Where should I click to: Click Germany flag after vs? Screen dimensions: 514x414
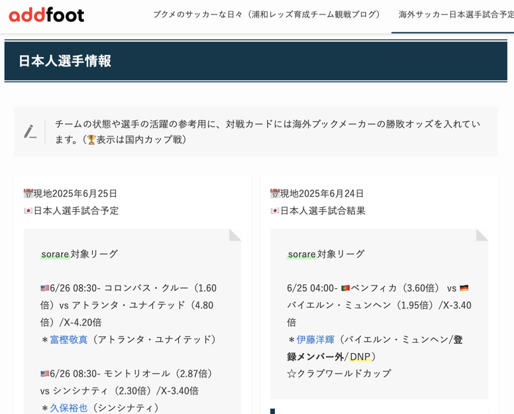pos(464,288)
